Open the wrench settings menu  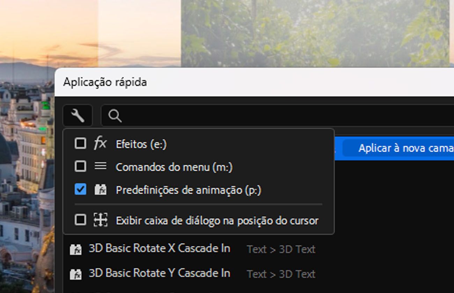pos(78,115)
